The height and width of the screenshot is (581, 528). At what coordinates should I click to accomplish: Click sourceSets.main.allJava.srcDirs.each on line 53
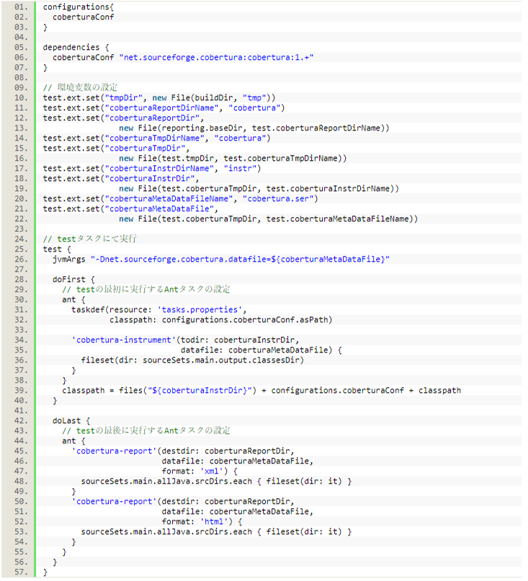(166, 532)
